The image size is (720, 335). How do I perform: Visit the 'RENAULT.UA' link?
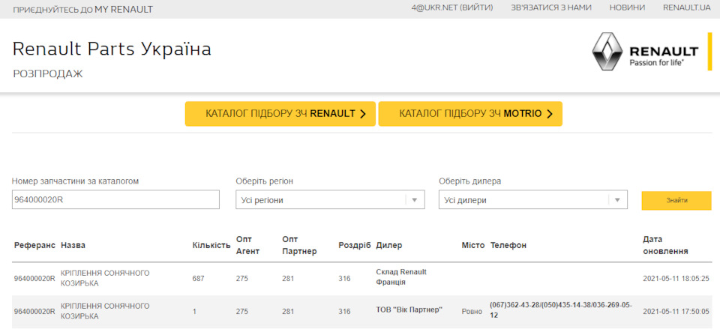tap(686, 7)
